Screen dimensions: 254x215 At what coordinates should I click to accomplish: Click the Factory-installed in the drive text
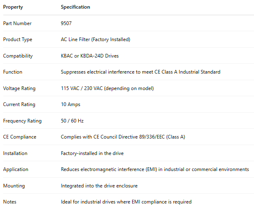point(92,153)
